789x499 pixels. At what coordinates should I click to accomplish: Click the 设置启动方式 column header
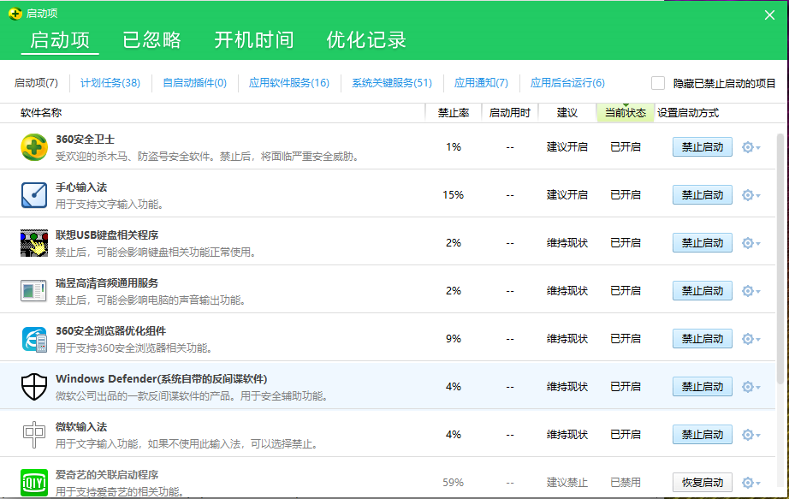click(x=688, y=113)
